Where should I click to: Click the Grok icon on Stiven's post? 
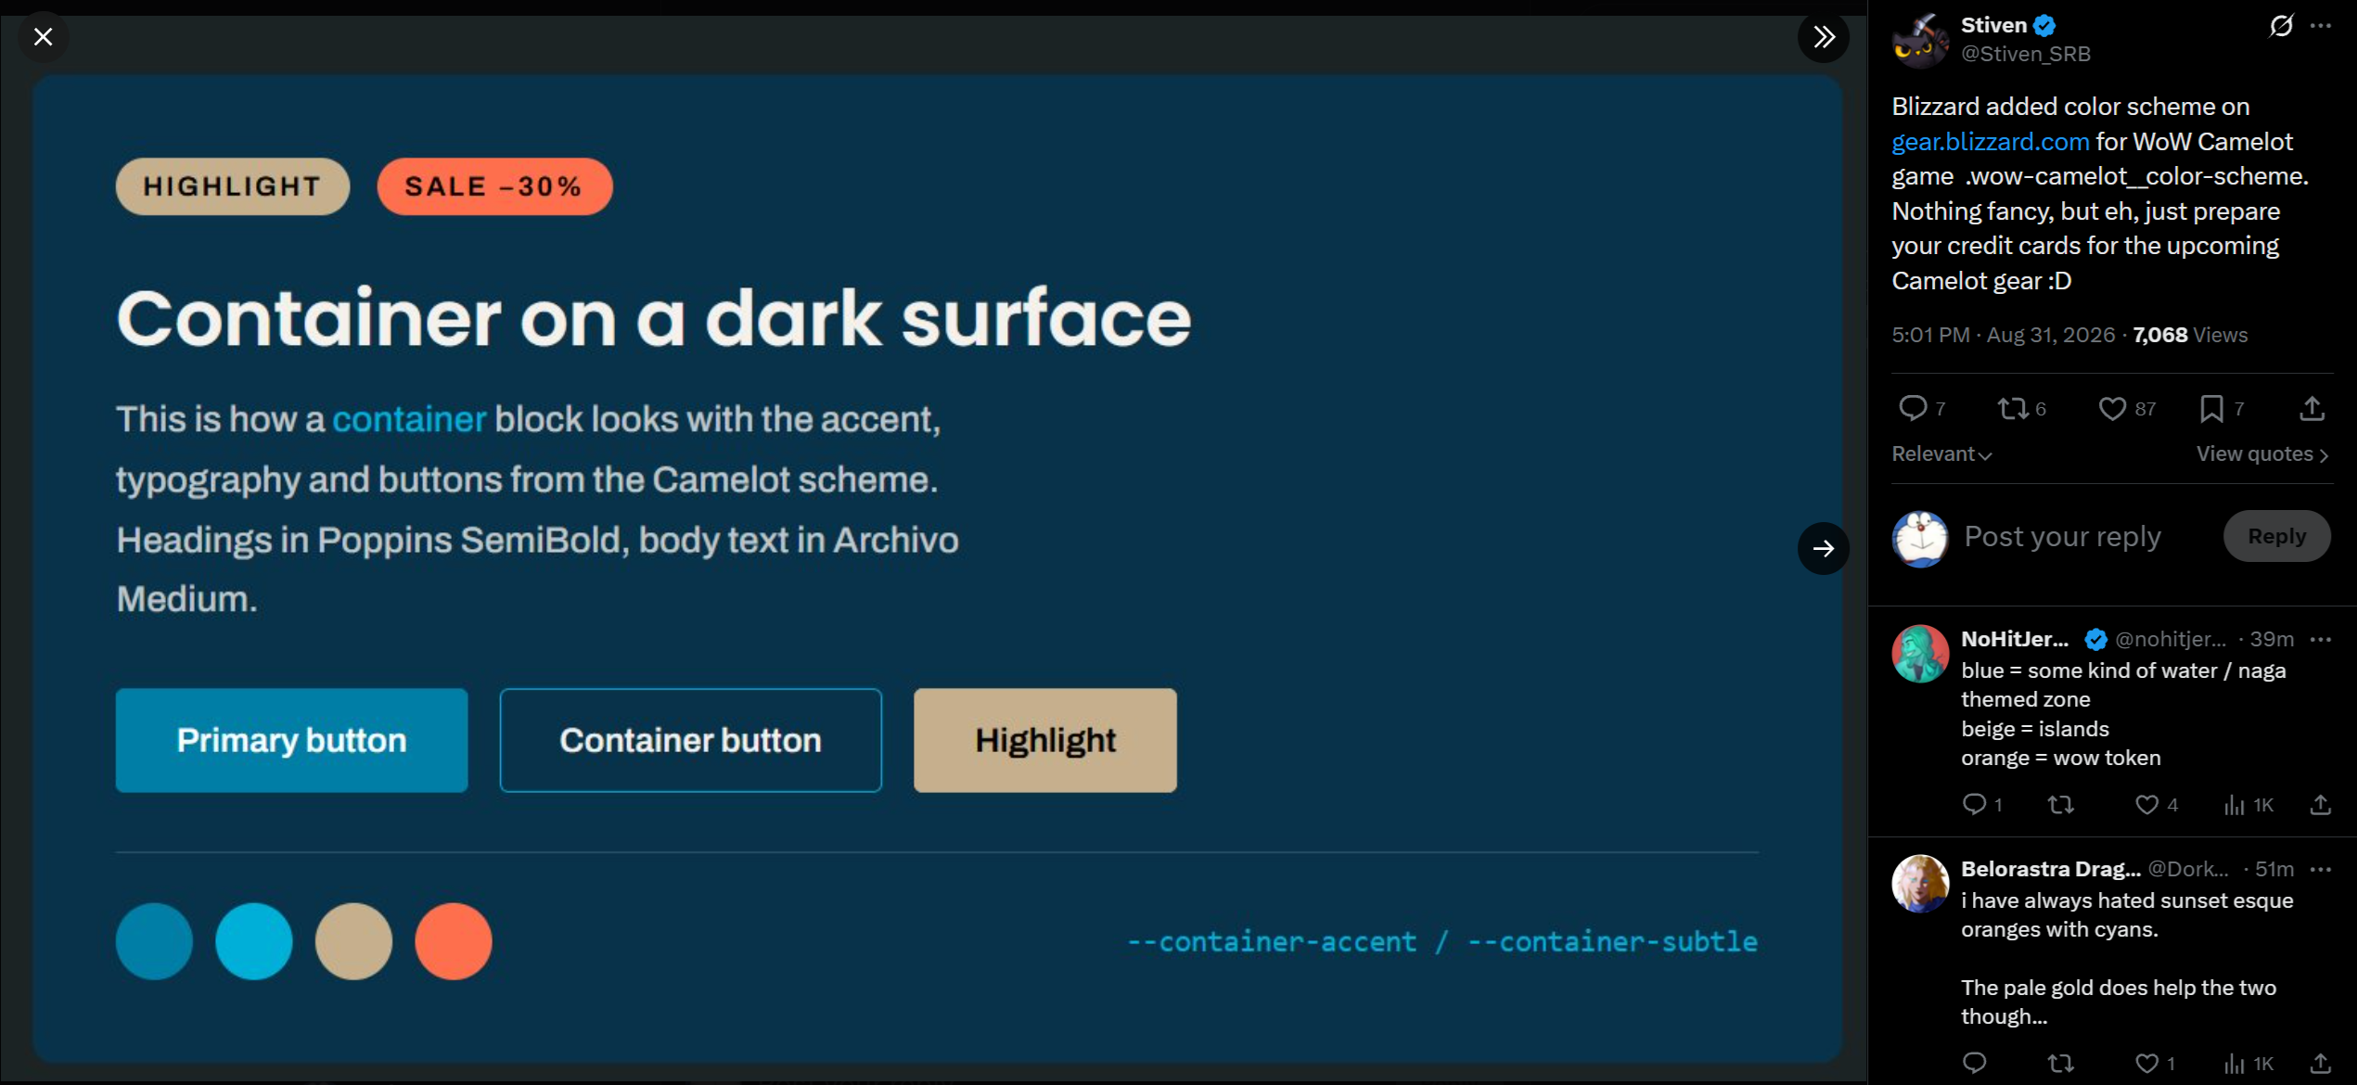2281,26
